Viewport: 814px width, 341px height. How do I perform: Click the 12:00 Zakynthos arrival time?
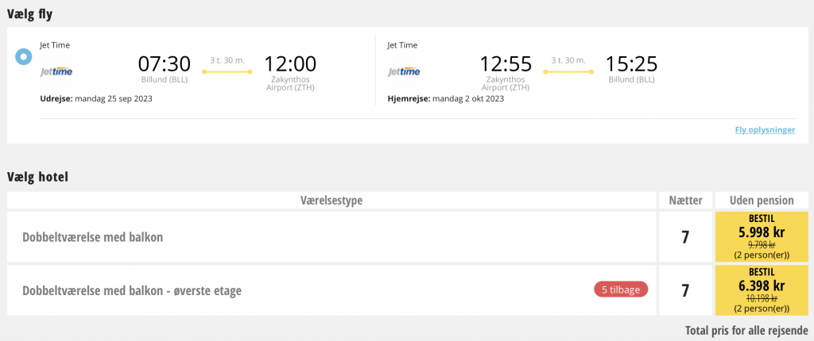point(290,63)
